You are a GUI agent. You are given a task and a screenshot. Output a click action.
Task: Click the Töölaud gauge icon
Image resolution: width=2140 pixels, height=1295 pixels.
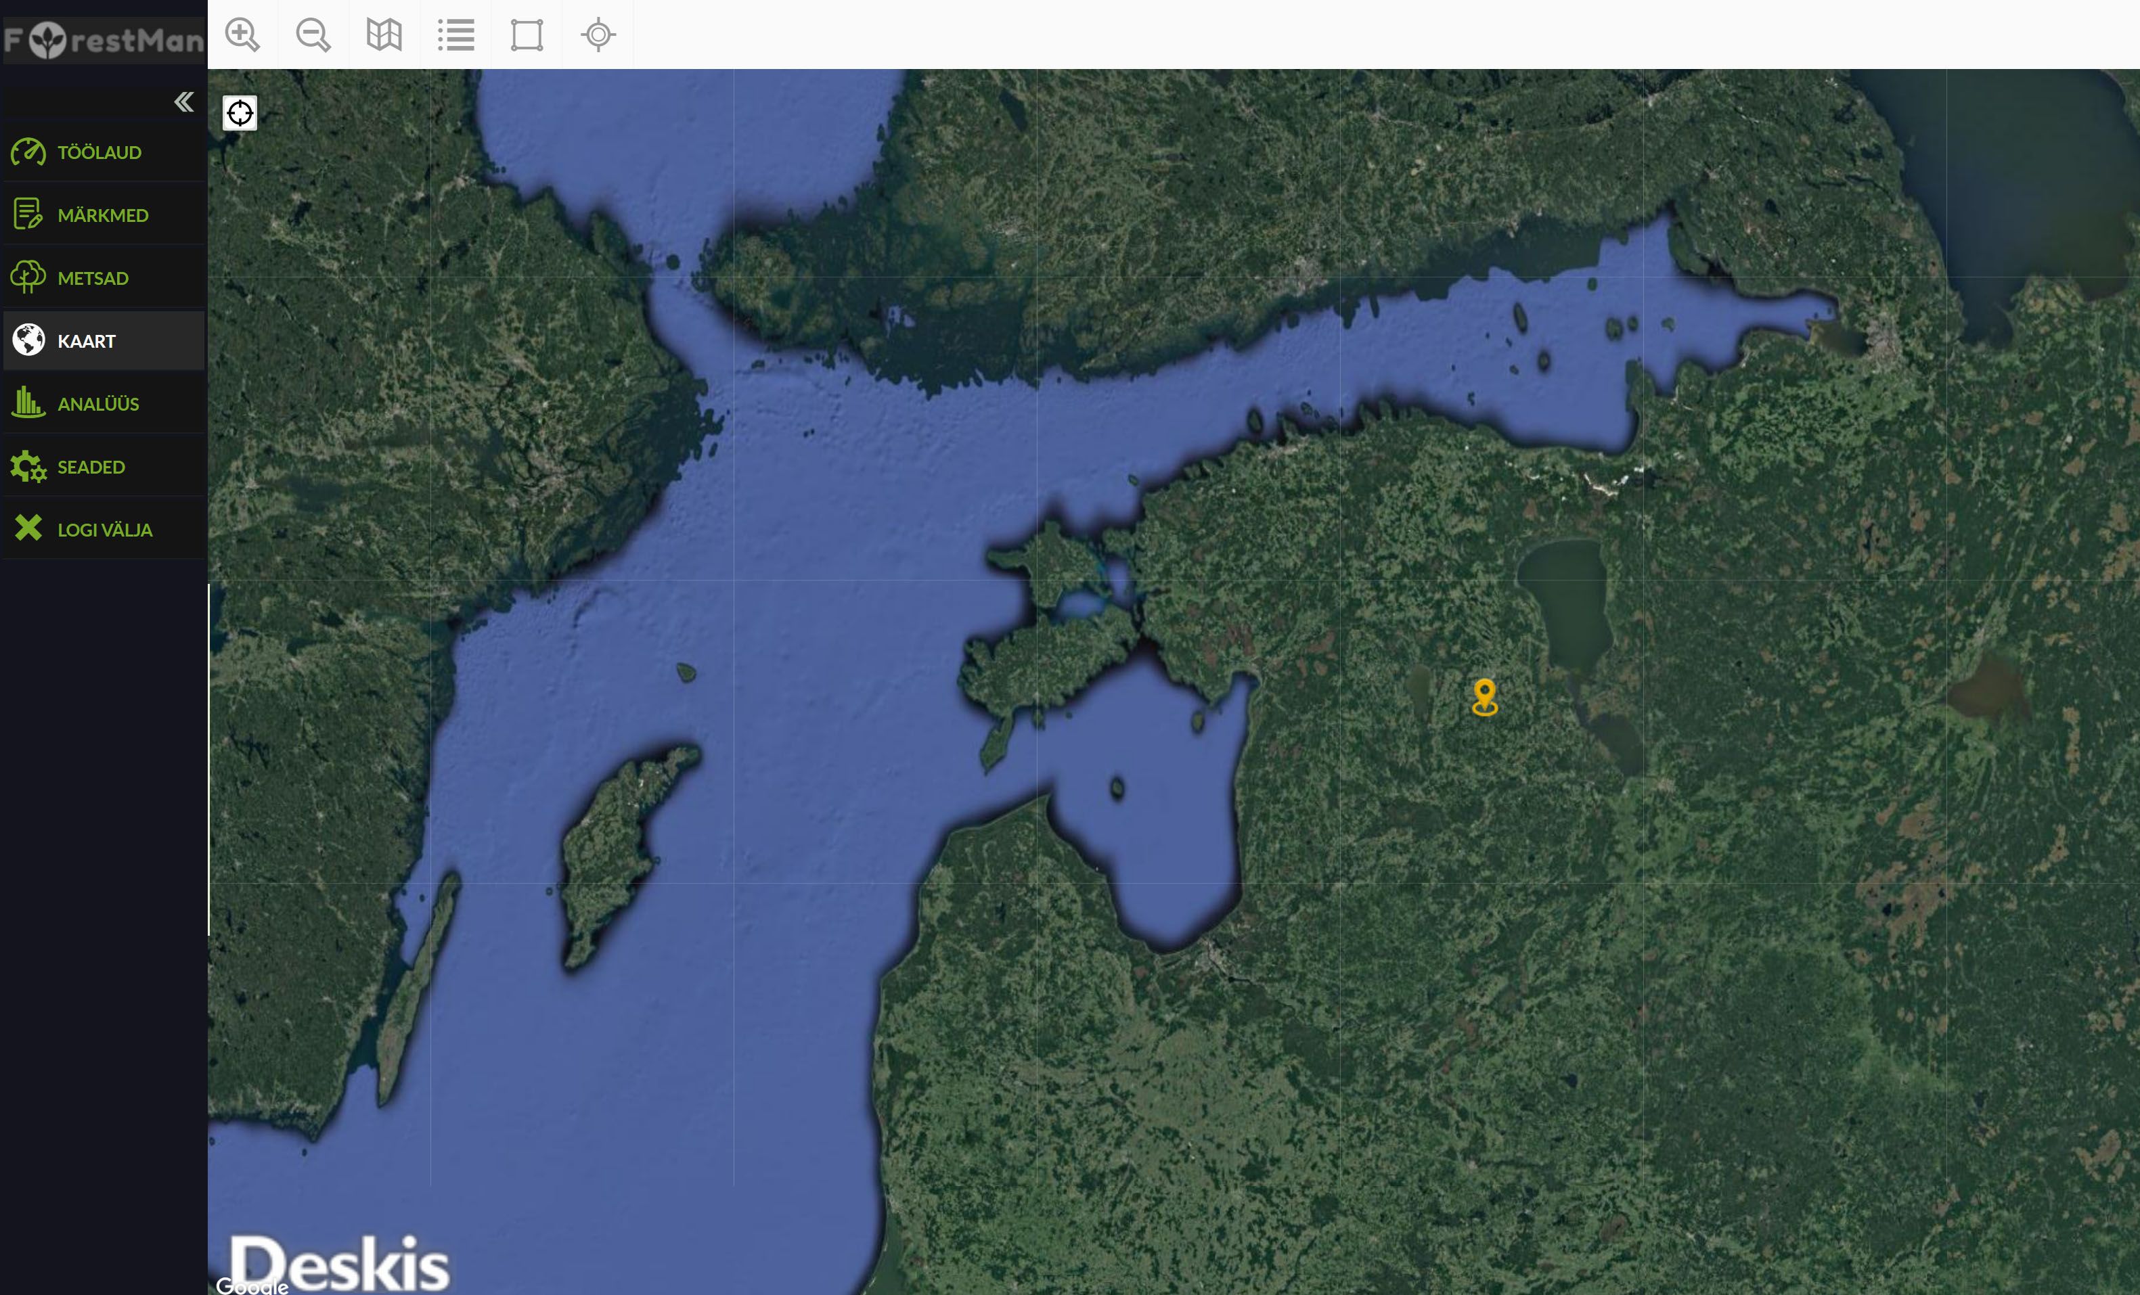28,151
